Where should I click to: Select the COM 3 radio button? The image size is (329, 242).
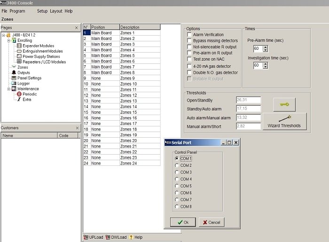(177, 172)
